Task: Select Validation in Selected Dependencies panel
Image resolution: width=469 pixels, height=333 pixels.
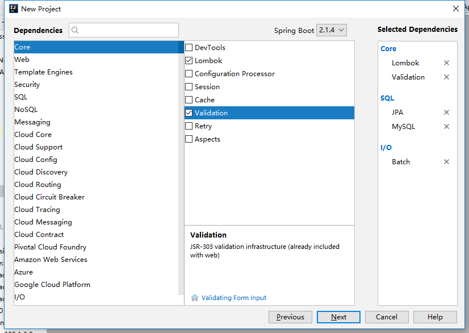Action: point(408,77)
